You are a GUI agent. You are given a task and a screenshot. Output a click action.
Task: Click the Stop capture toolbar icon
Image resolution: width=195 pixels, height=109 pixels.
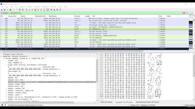point(5,10)
